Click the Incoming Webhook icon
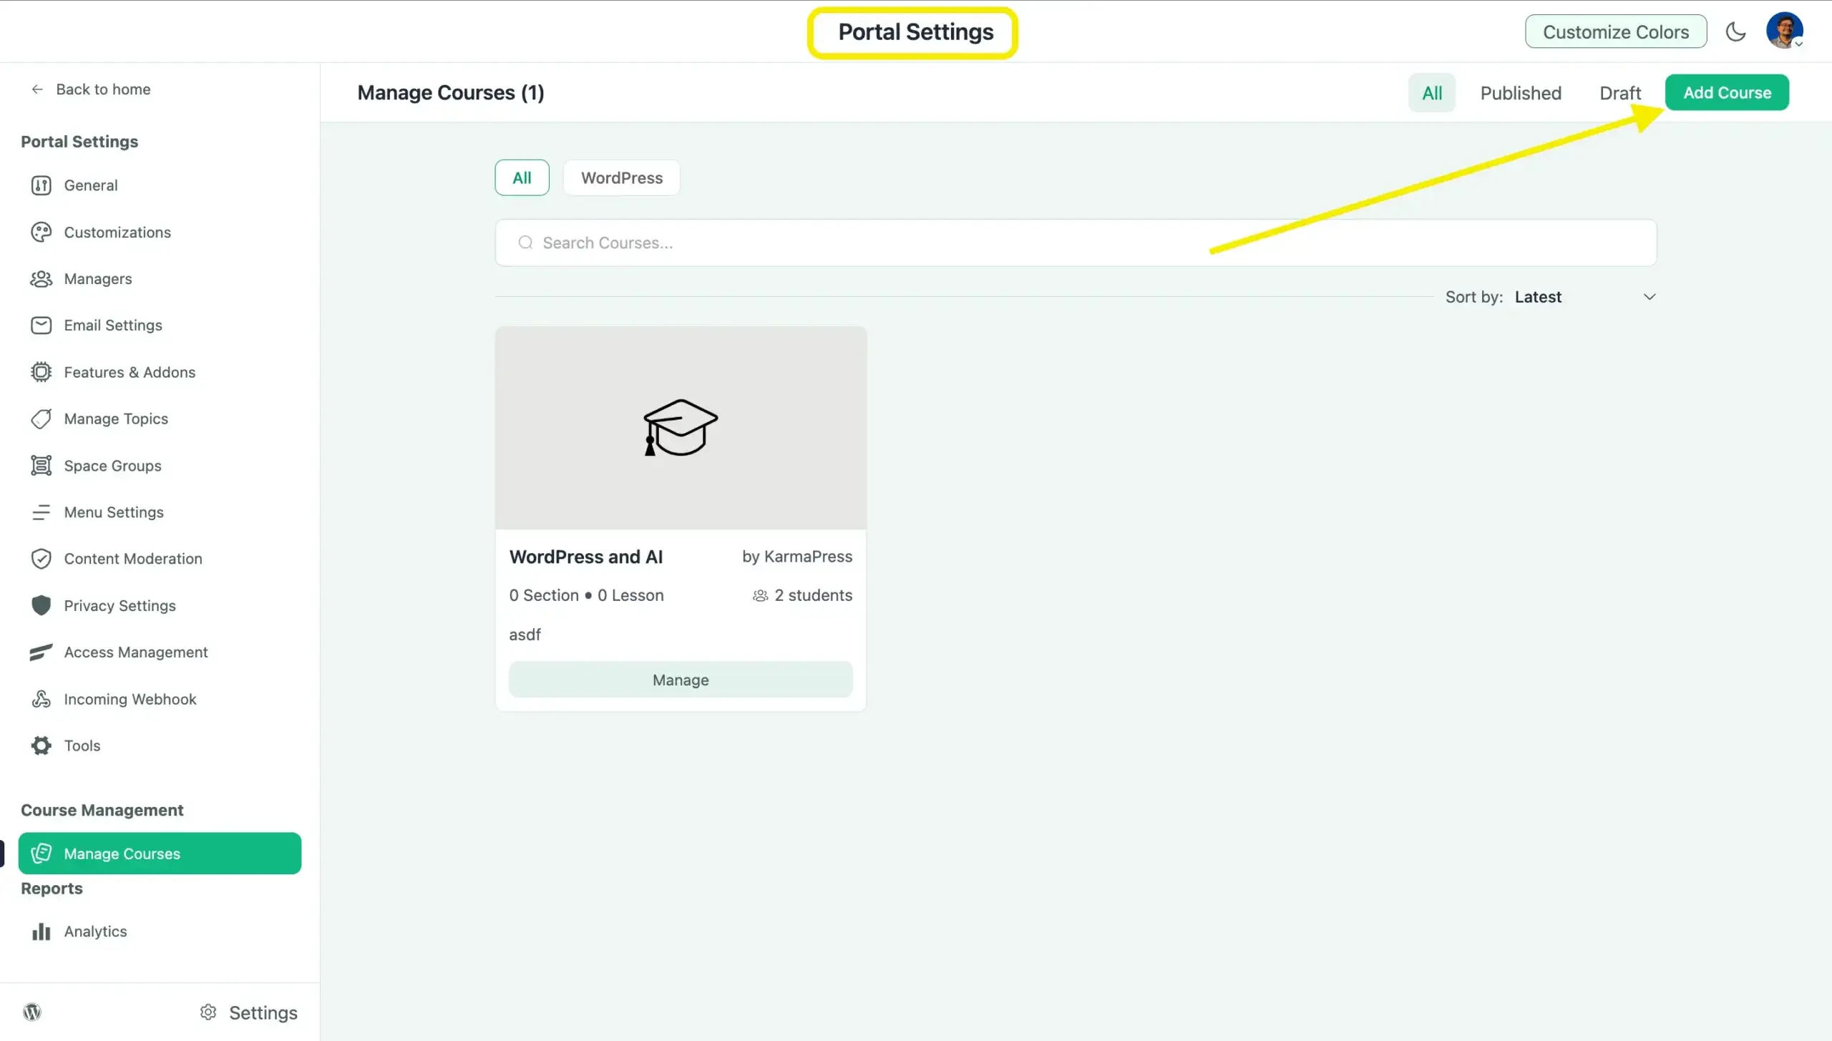 (41, 699)
